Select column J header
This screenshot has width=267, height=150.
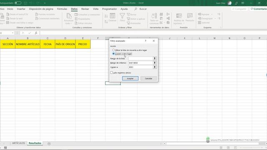(170, 38)
